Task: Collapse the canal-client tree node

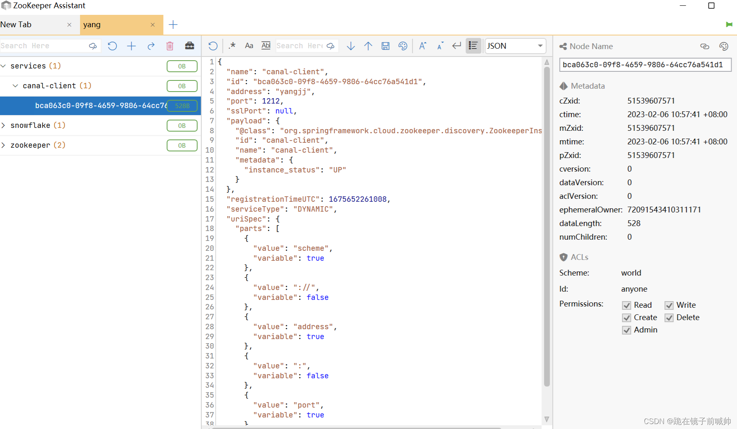Action: pyautogui.click(x=15, y=86)
